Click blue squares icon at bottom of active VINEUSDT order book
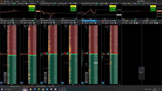 [x=83, y=83]
